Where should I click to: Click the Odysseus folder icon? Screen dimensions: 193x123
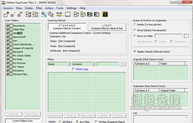(x=11, y=71)
